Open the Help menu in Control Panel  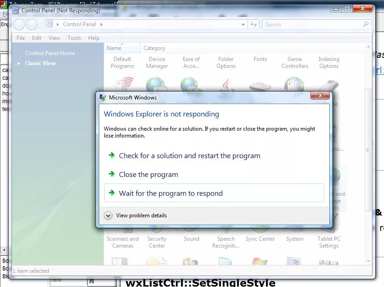(x=94, y=38)
